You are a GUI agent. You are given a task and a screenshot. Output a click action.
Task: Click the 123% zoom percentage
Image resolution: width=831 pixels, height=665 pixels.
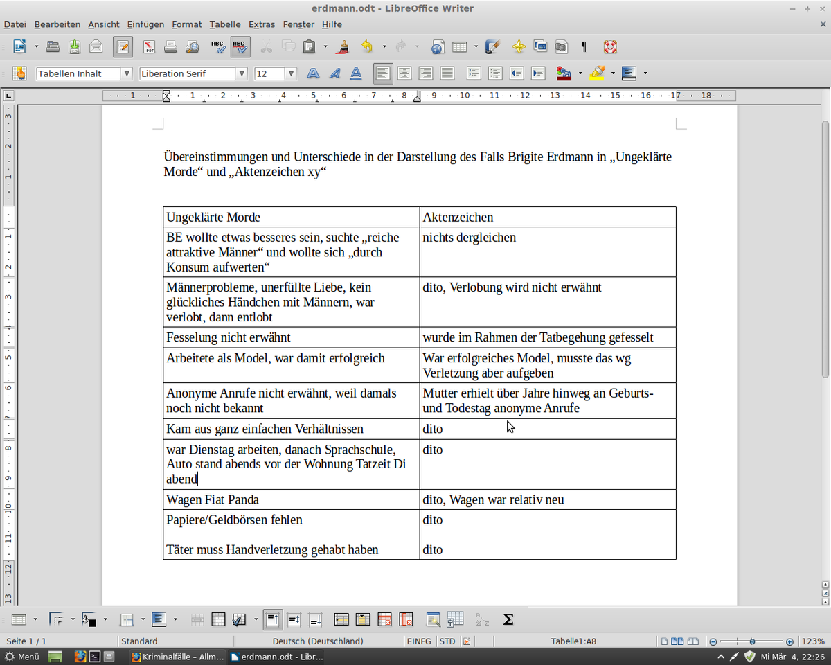(813, 641)
